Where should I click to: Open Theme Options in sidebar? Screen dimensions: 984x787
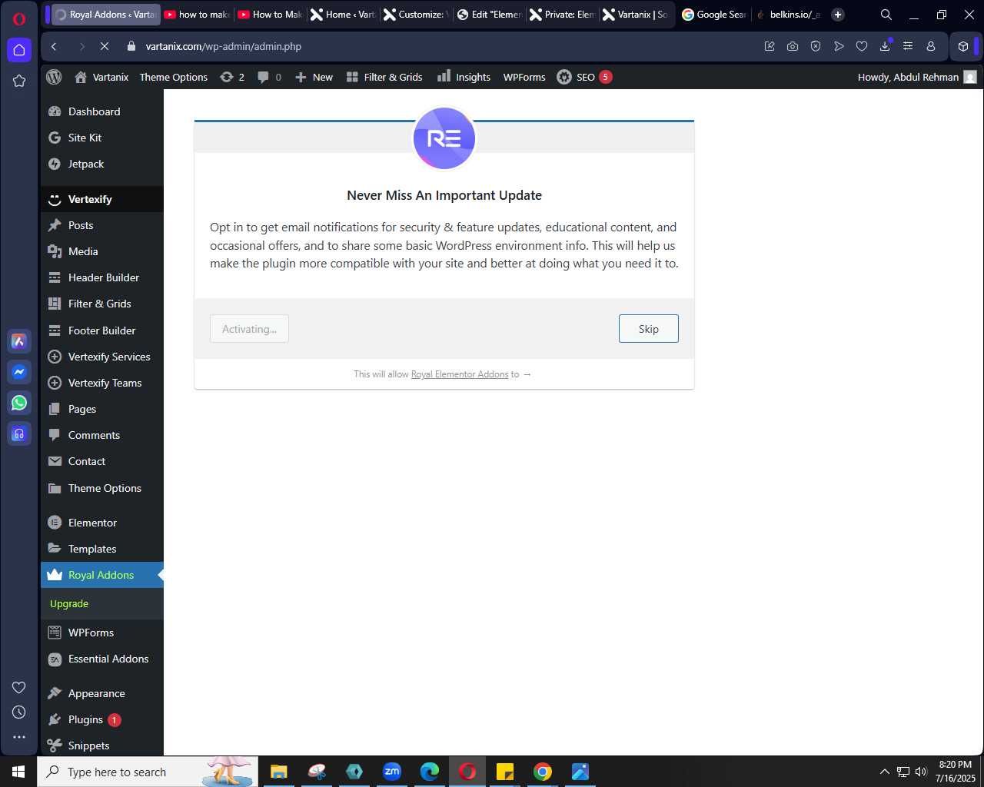click(x=101, y=488)
